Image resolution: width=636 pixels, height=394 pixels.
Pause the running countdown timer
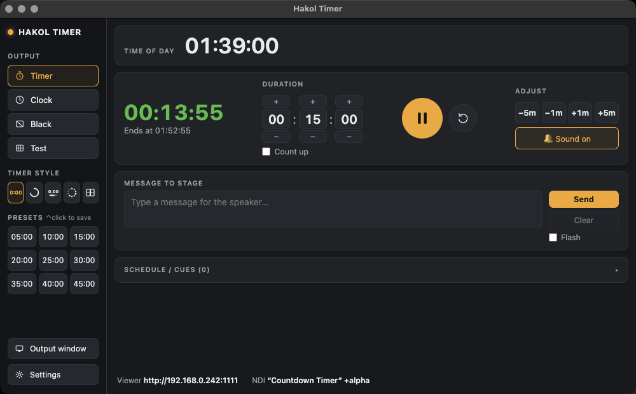tap(422, 118)
